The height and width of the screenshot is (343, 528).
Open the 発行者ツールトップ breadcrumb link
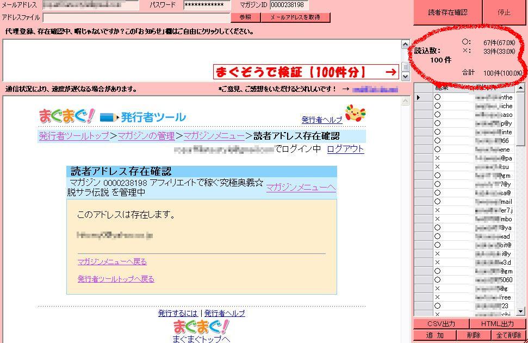pyautogui.click(x=74, y=136)
